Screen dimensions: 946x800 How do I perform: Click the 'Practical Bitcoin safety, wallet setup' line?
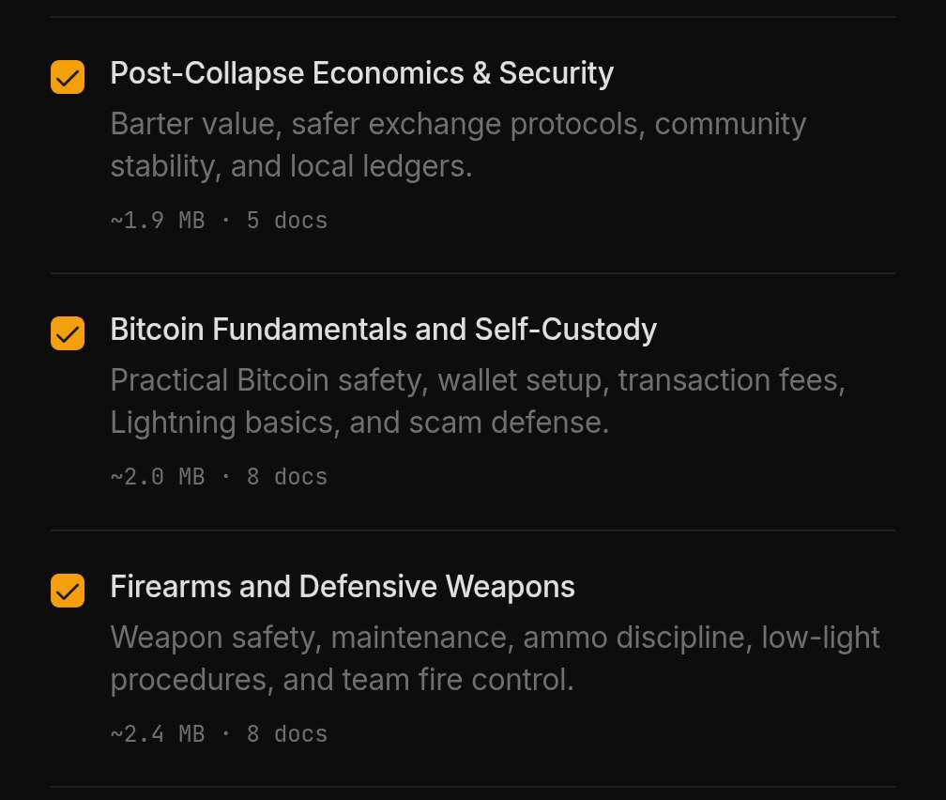tap(357, 380)
